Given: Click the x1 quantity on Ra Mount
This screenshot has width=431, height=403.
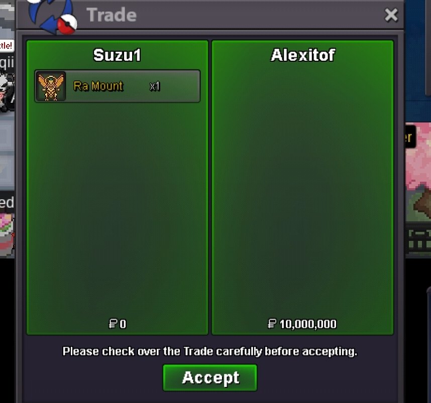Looking at the screenshot, I should click(x=155, y=86).
